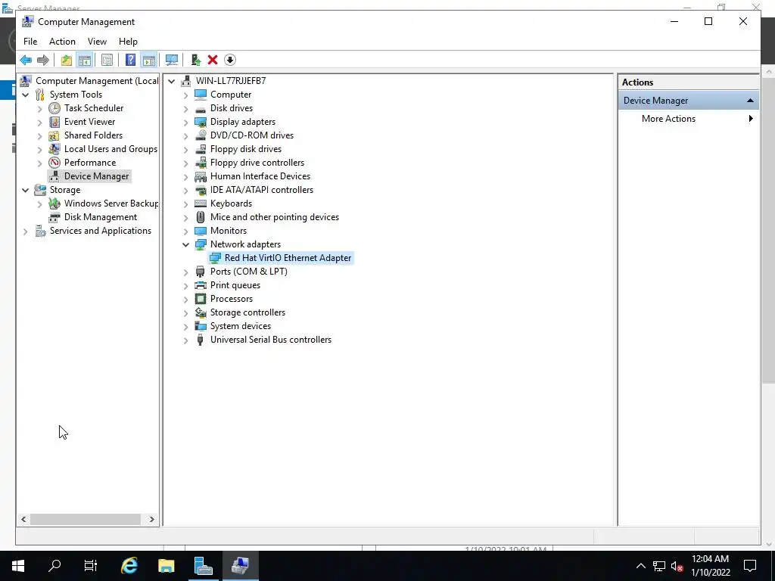This screenshot has width=775, height=581.
Task: Open the Windows Start menu
Action: coord(18,566)
